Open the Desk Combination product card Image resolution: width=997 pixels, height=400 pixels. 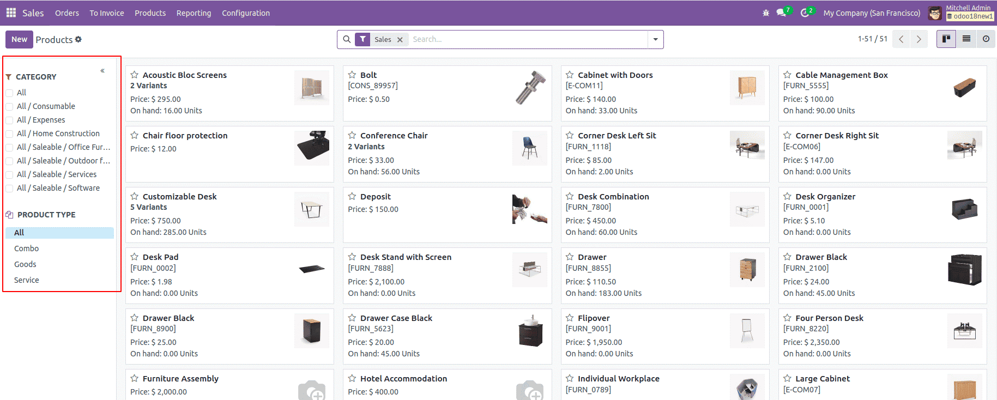tap(665, 215)
